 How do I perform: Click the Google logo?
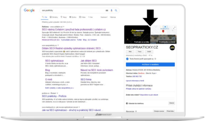click(29, 10)
